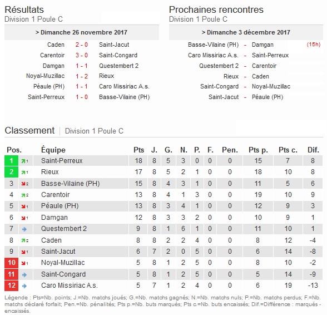Click the blue steady arrow beside Questembert 2

tap(24, 229)
